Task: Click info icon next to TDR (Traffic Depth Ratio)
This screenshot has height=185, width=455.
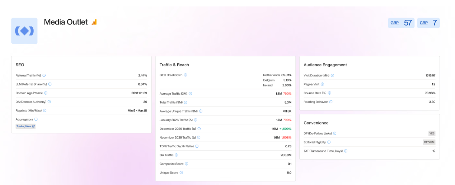Action: click(x=197, y=146)
